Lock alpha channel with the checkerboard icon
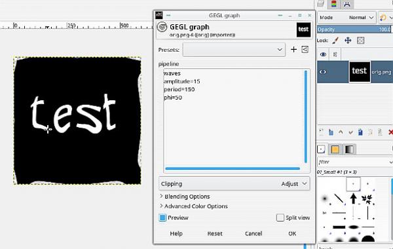The height and width of the screenshot is (249, 393). [x=360, y=41]
